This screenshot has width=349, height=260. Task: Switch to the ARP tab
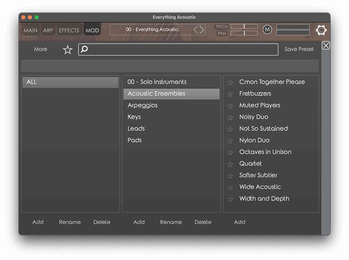click(x=48, y=30)
